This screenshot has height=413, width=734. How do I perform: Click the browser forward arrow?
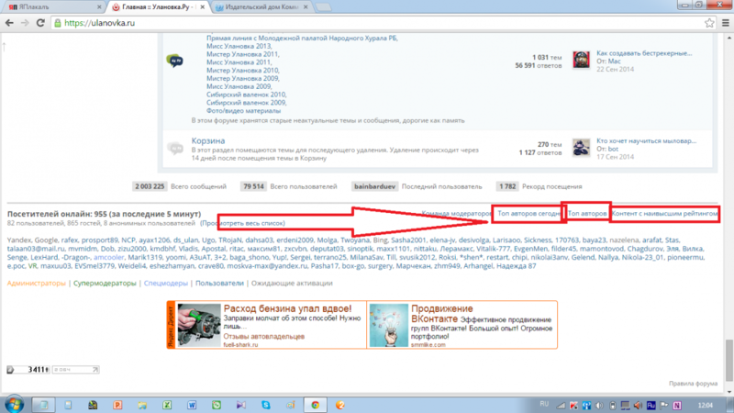pyautogui.click(x=25, y=22)
